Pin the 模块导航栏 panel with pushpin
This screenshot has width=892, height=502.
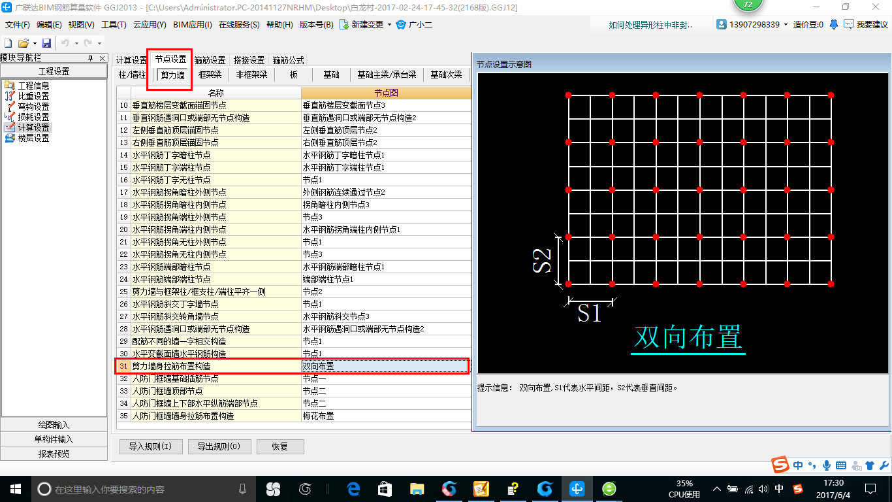pyautogui.click(x=91, y=58)
